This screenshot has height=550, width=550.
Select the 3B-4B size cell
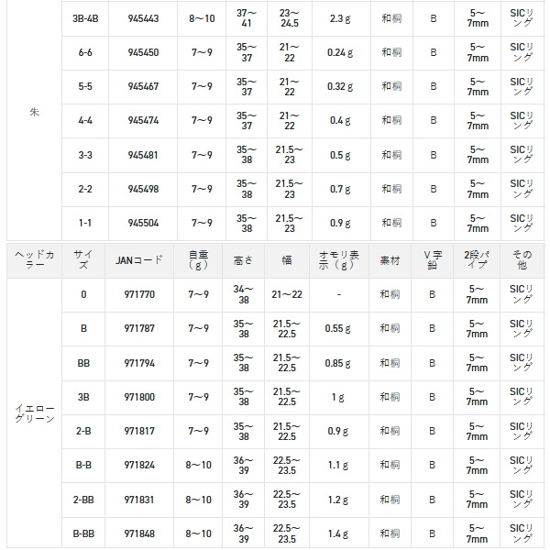[x=85, y=17]
